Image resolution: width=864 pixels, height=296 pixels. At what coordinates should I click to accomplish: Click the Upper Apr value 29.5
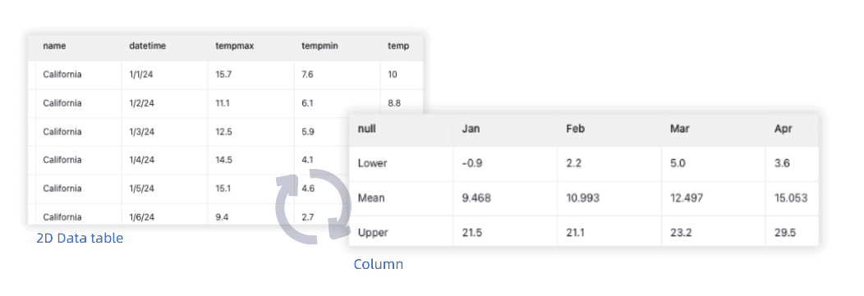[x=785, y=233]
